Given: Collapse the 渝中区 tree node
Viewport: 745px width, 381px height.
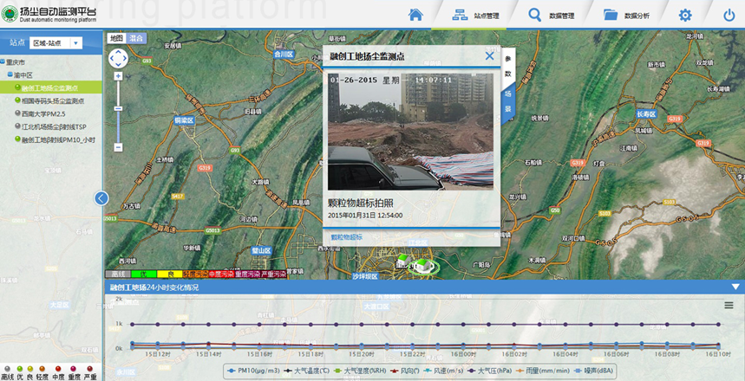Looking at the screenshot, I should click(10, 75).
